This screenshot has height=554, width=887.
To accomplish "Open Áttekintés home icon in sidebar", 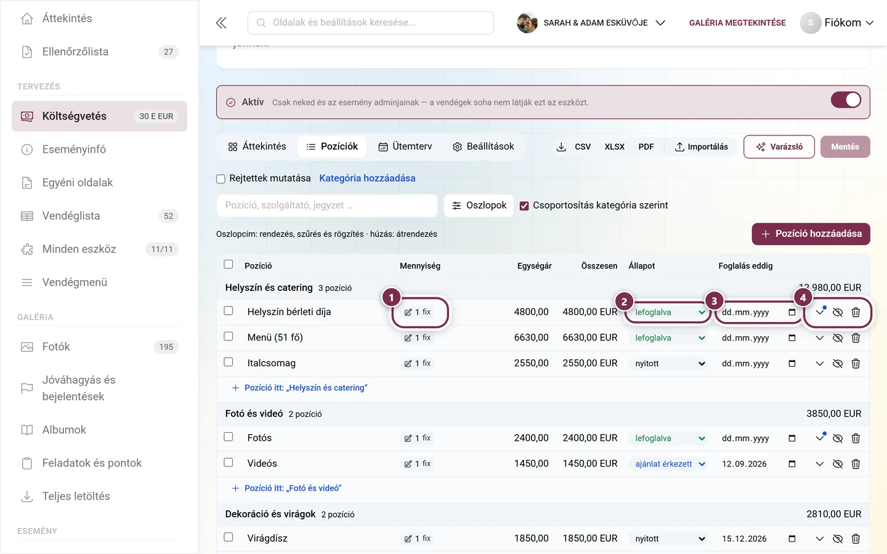I will click(27, 18).
